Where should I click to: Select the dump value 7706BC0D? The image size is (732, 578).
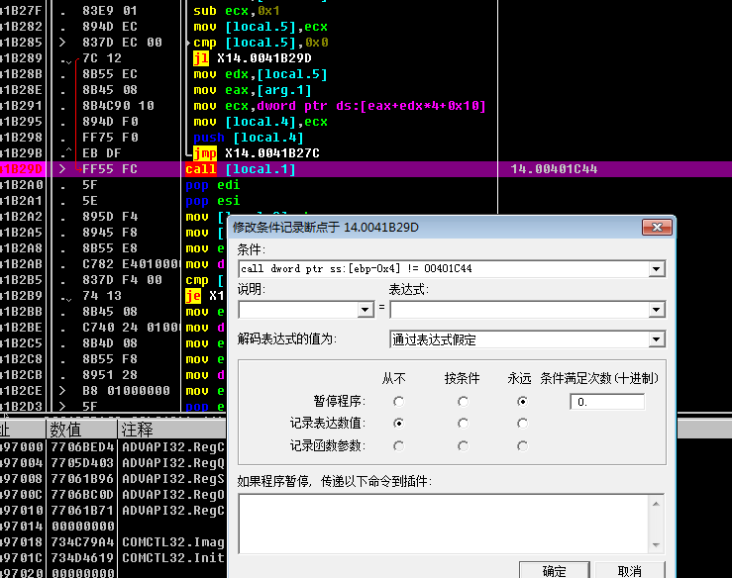click(x=82, y=495)
